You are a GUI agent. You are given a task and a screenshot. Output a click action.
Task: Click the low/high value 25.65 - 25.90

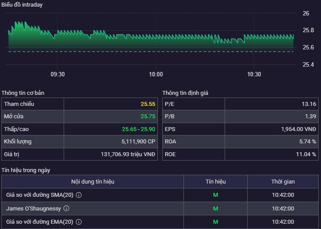click(138, 129)
